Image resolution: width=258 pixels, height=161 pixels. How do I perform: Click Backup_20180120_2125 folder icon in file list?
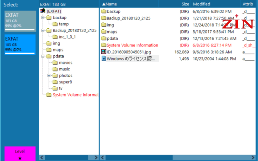[x=104, y=18]
